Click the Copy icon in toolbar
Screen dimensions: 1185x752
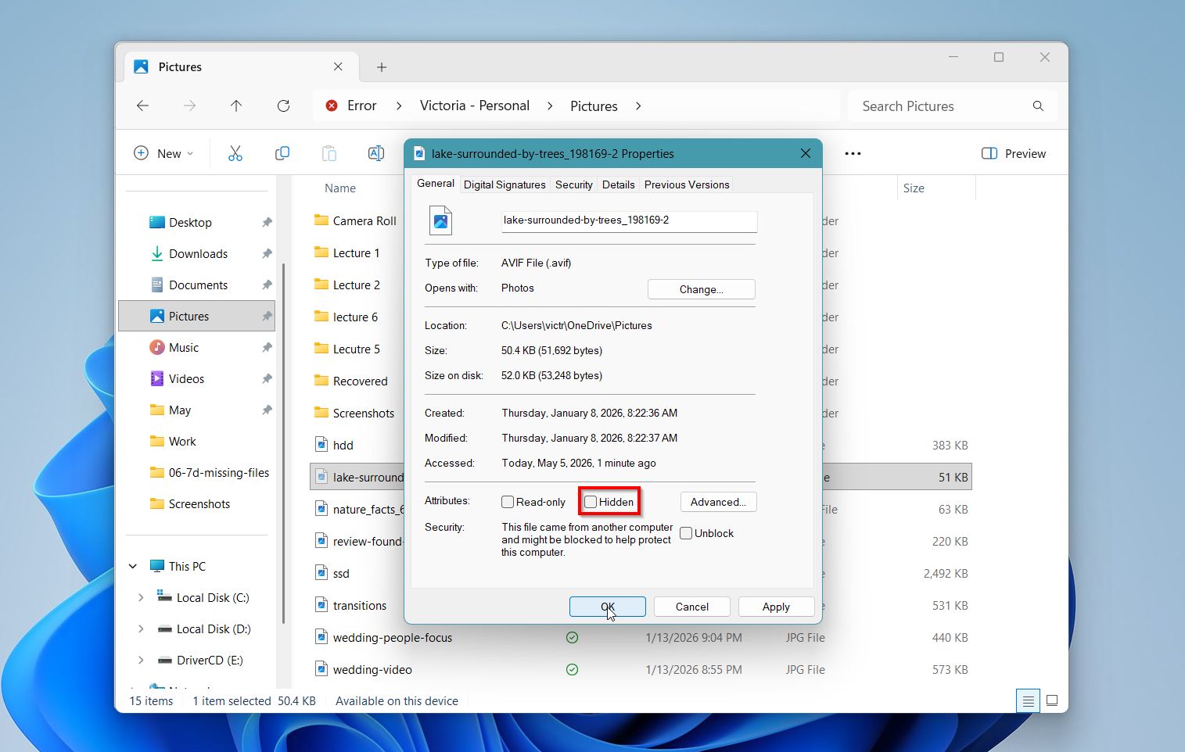point(282,153)
